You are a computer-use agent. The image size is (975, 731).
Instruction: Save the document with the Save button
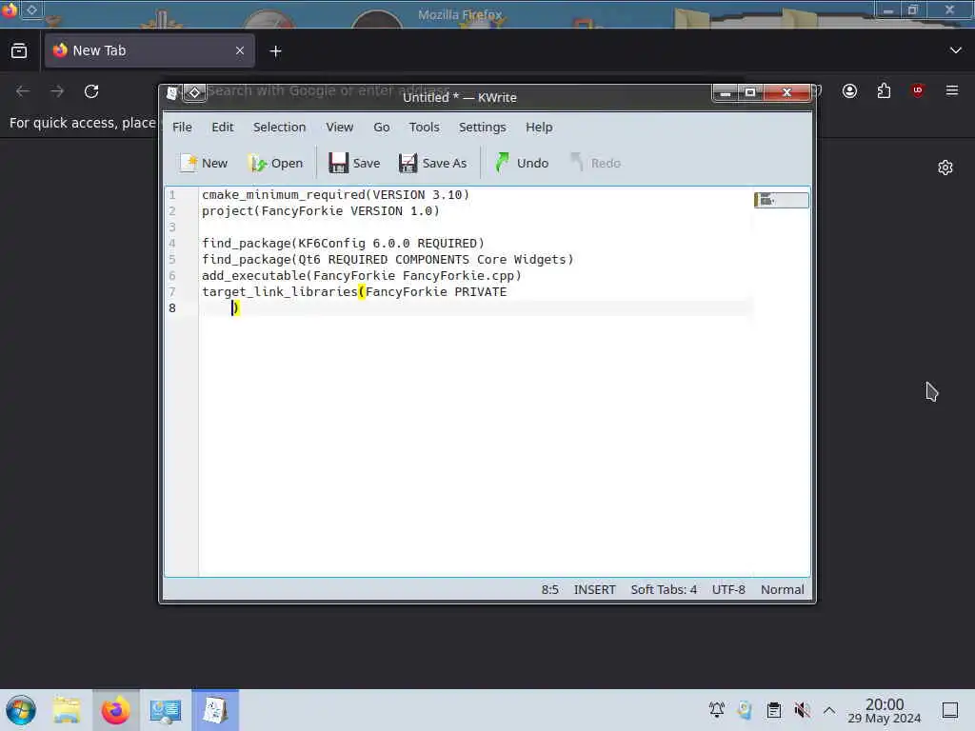[x=354, y=163]
